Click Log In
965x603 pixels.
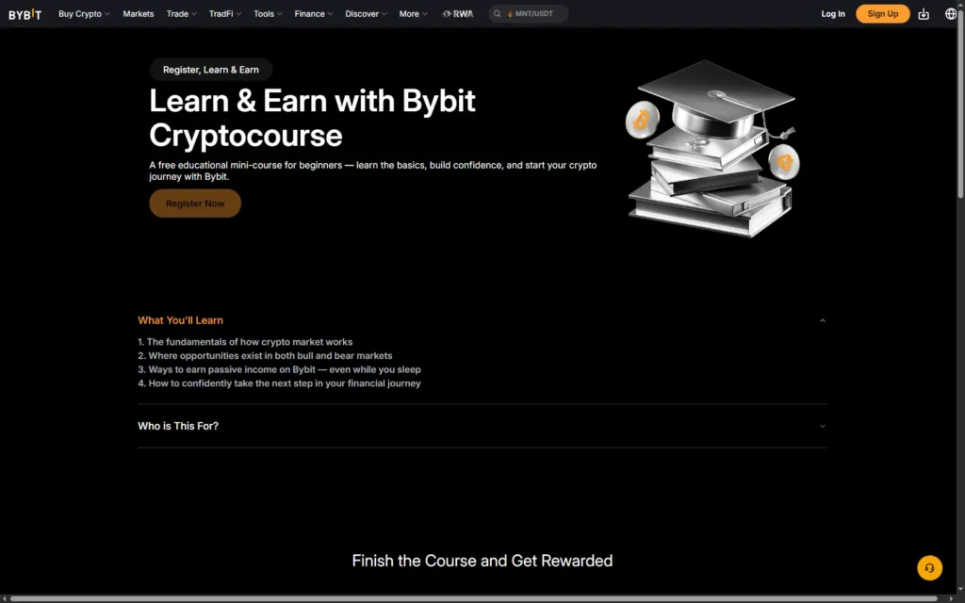point(833,13)
